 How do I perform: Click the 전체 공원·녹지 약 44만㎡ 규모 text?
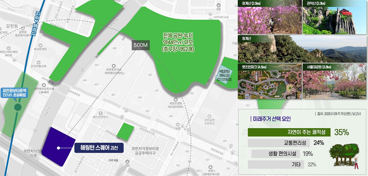point(178,42)
